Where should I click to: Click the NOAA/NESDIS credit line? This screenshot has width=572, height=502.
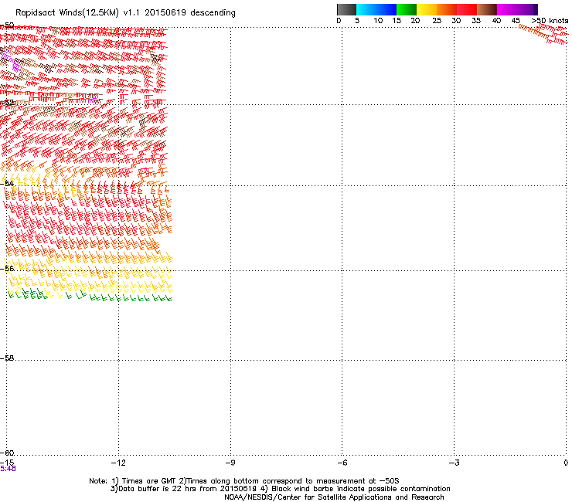click(x=334, y=497)
